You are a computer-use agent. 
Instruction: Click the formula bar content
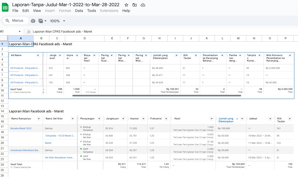click(62, 32)
